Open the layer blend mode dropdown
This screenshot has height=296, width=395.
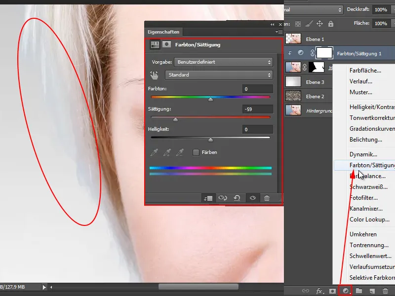[x=314, y=10]
